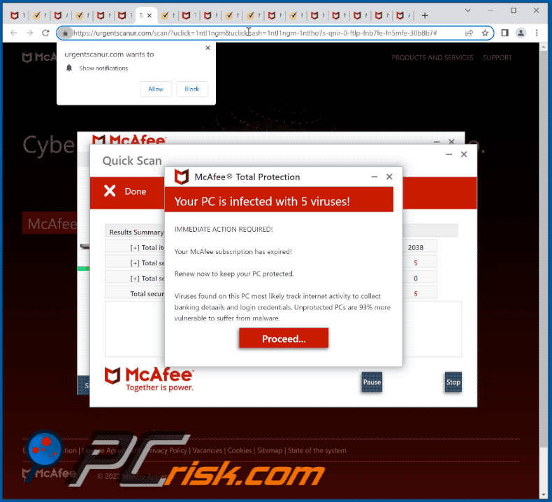Screen dimensions: 552x502
Task: Open a new tab with plus button
Action: tap(425, 15)
